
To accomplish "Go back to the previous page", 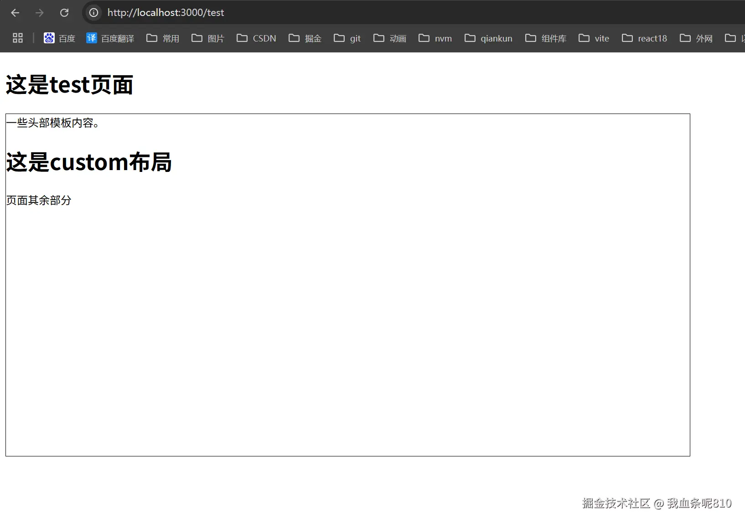I will coord(15,13).
